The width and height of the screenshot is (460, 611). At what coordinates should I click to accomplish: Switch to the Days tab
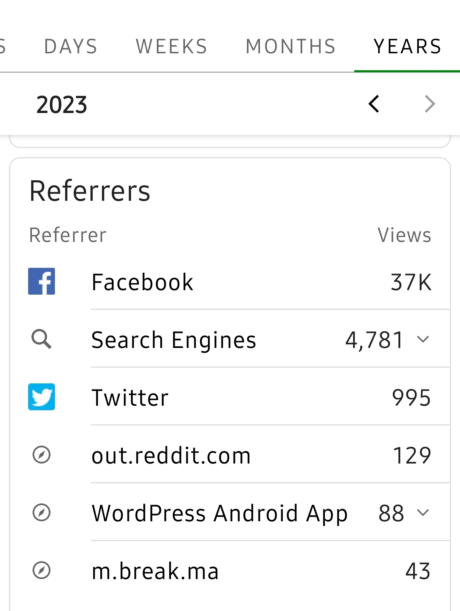[71, 47]
